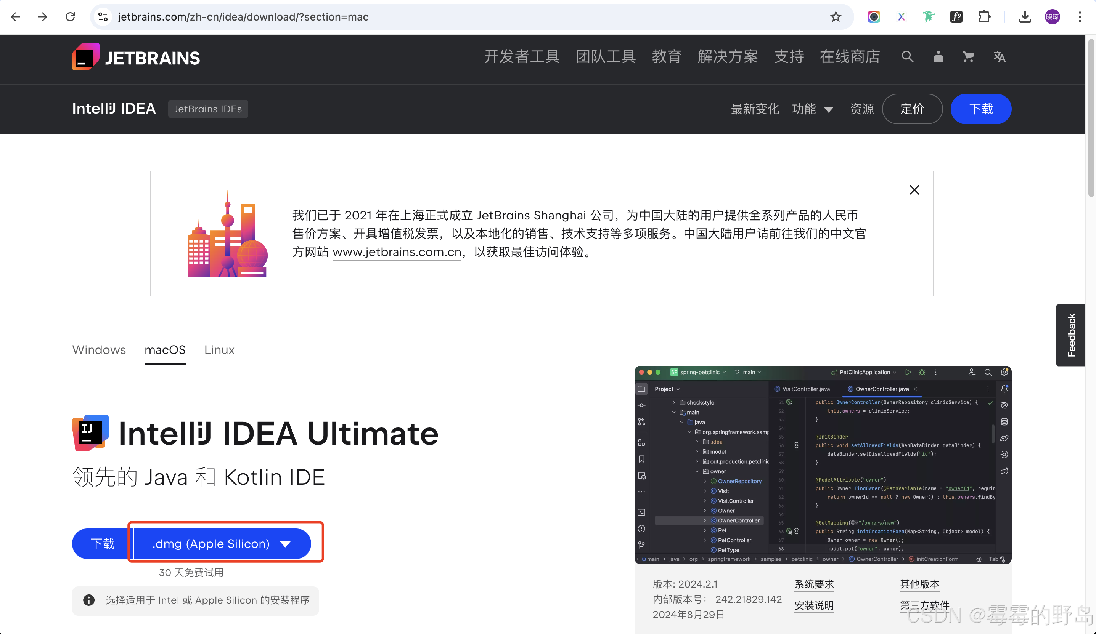Screen dimensions: 1096x634
Task: Click the IntelliJ IDEA product logo
Action: [89, 433]
